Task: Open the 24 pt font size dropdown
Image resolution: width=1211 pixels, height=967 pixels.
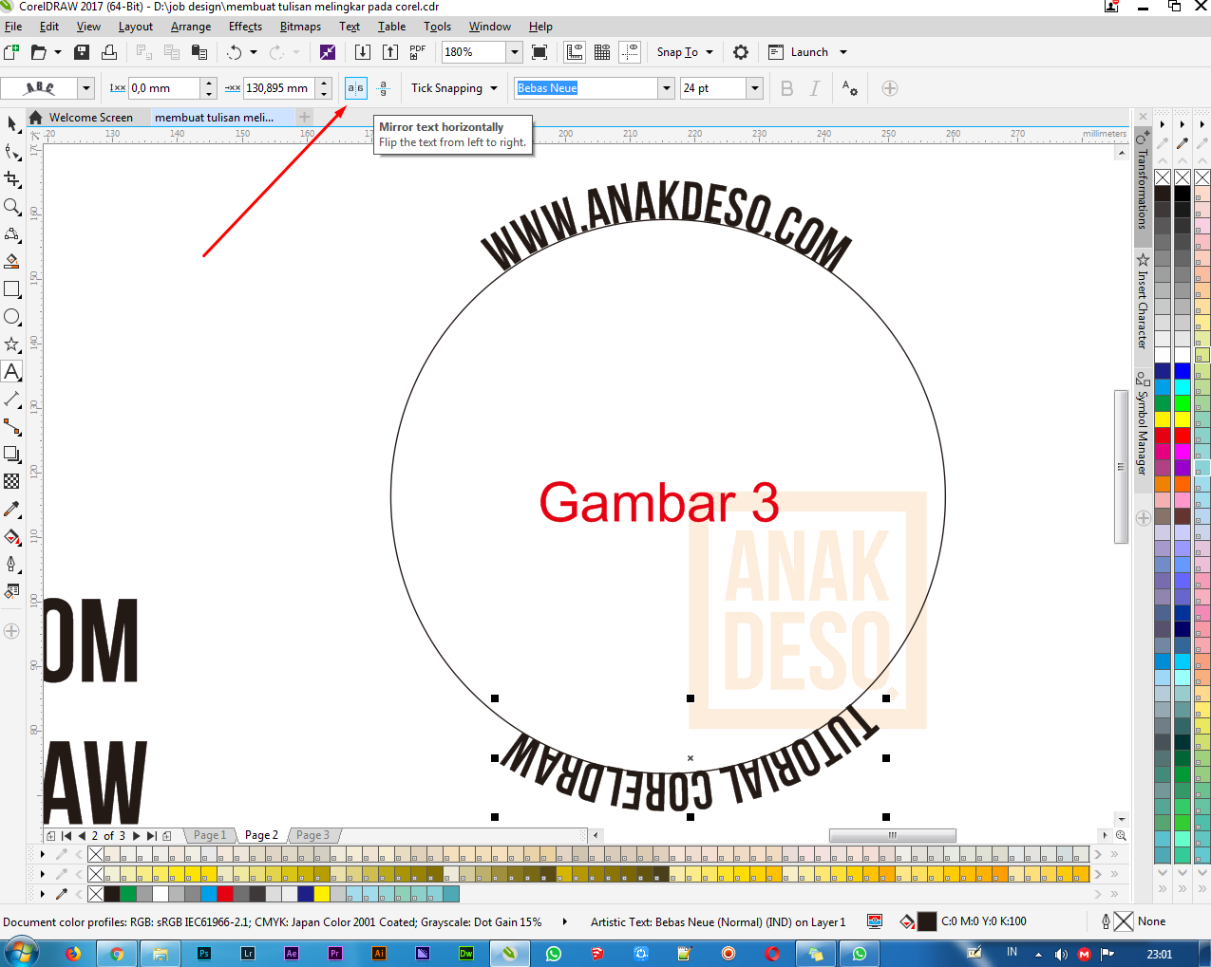Action: [755, 88]
